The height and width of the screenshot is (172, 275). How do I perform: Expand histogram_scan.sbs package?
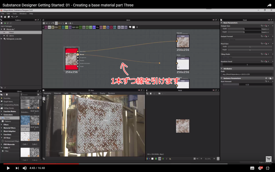[x=2, y=39]
